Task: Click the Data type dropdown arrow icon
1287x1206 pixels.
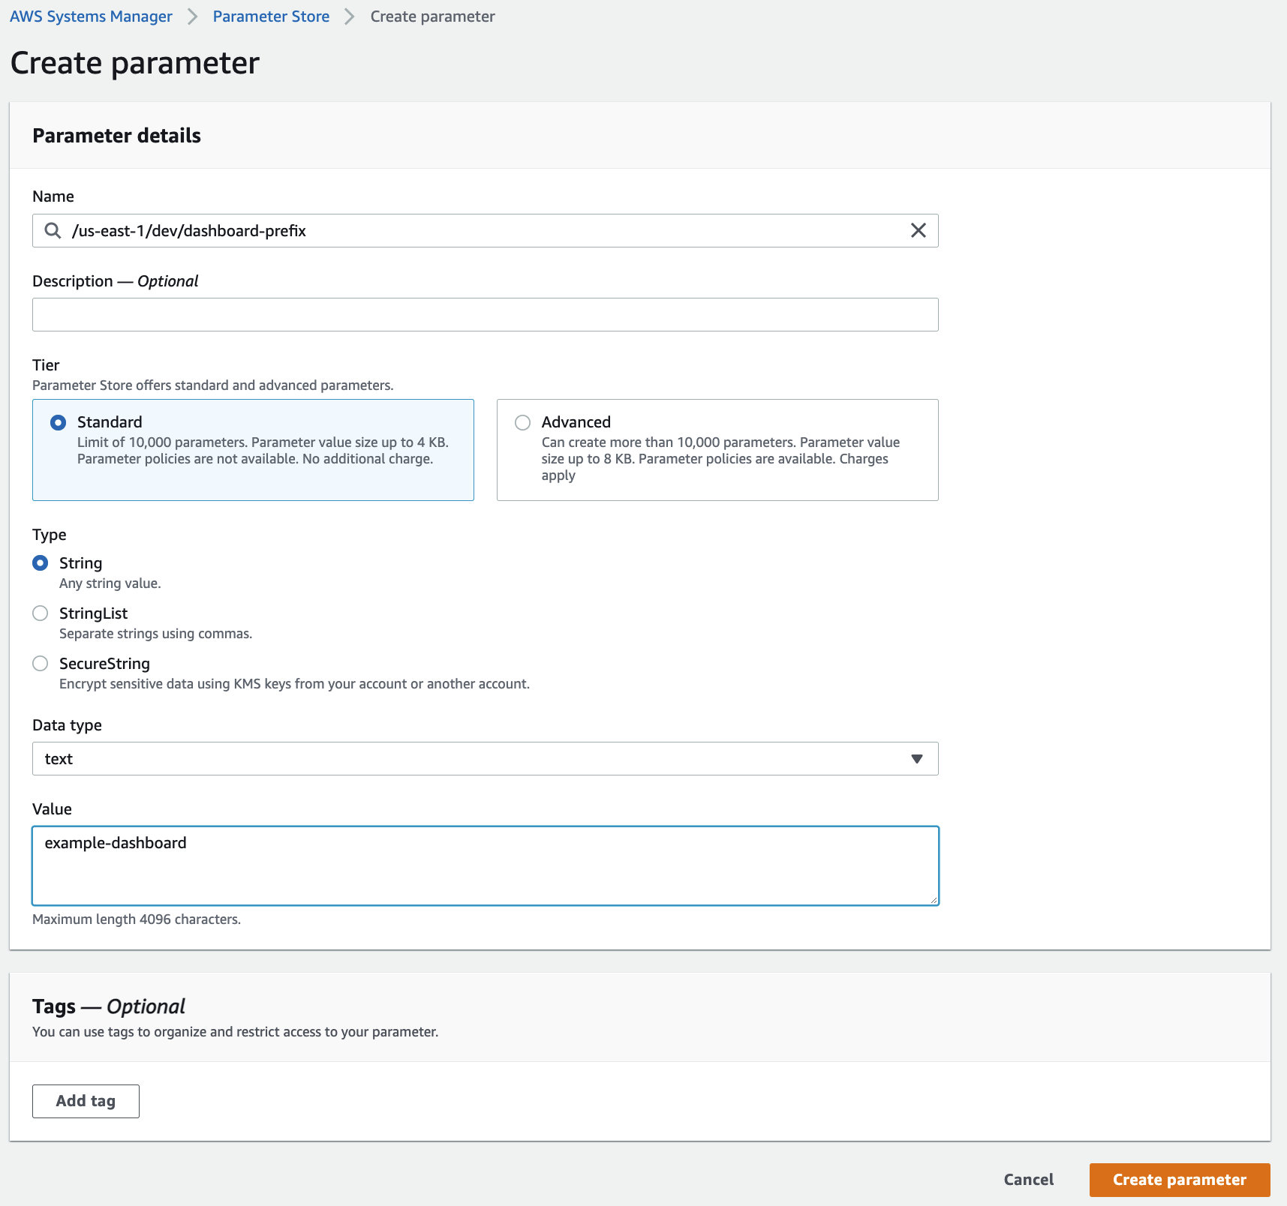Action: click(916, 758)
